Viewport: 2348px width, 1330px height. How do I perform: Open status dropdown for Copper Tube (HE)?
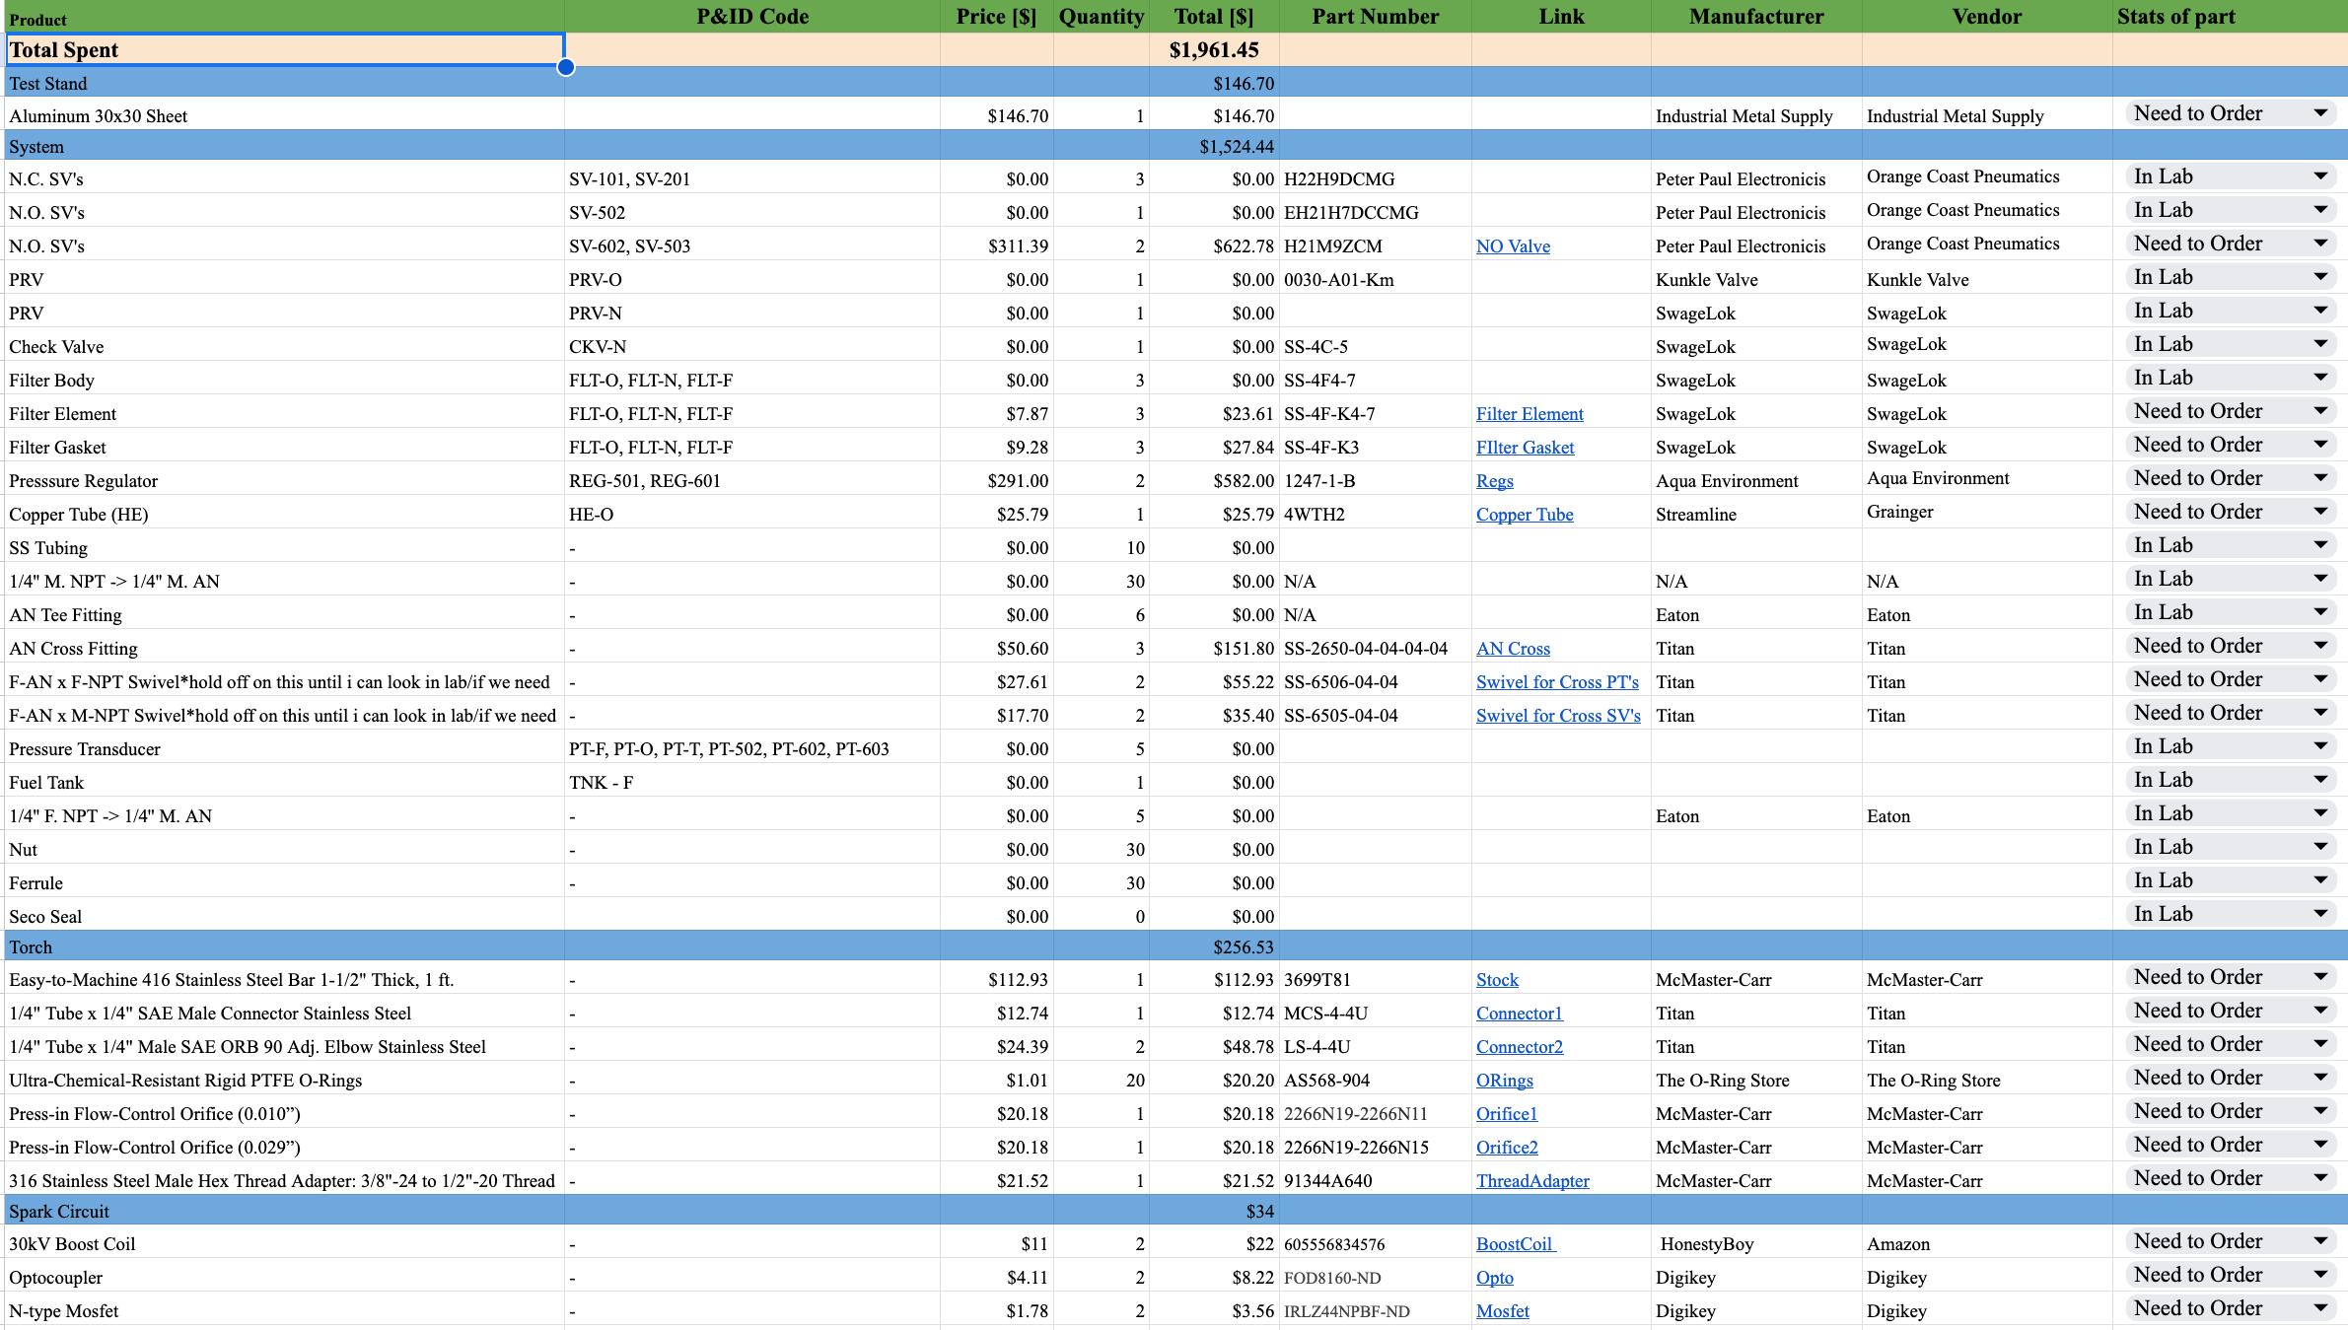[x=2320, y=512]
